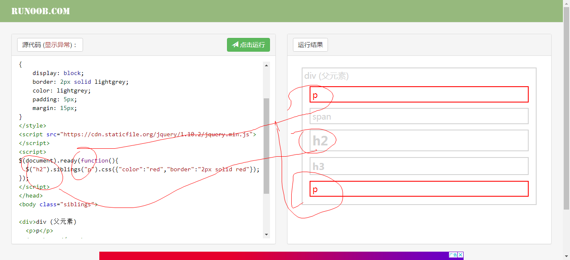This screenshot has width=570, height=260.
Task: Click the paper plane icon on run button
Action: (x=235, y=45)
